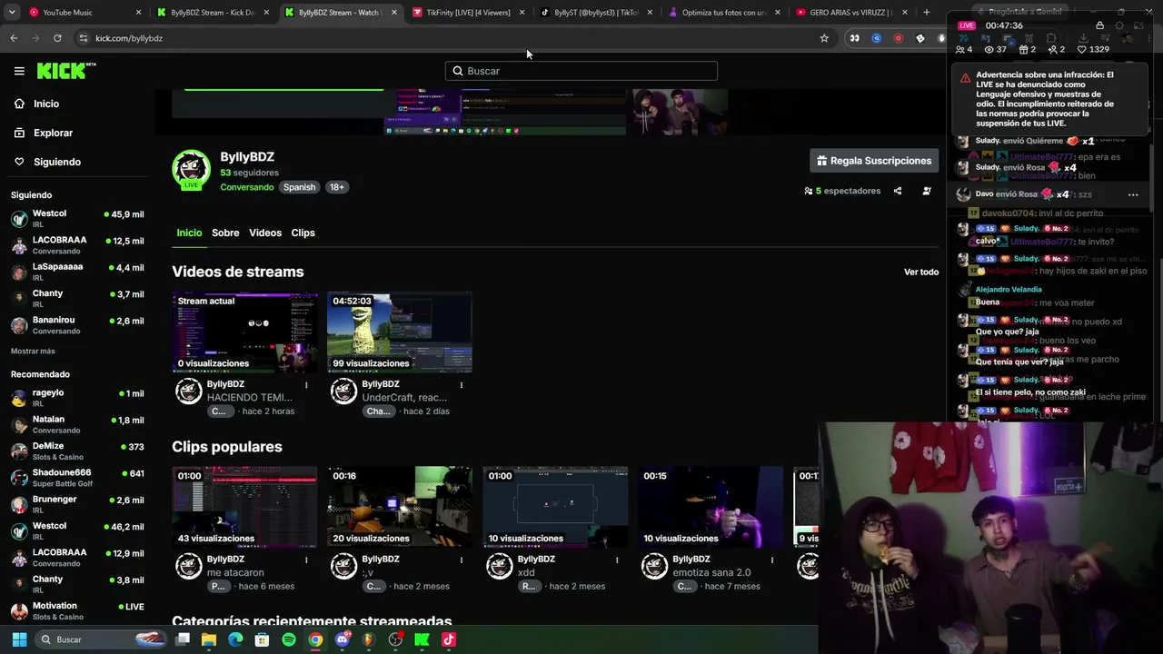Screen dimensions: 1163x654
Task: Click the lock icon in LIVE overlay
Action: tap(1099, 25)
